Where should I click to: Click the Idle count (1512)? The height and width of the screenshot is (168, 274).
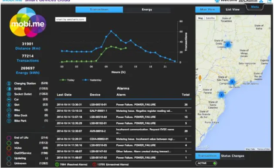(x=44, y=143)
